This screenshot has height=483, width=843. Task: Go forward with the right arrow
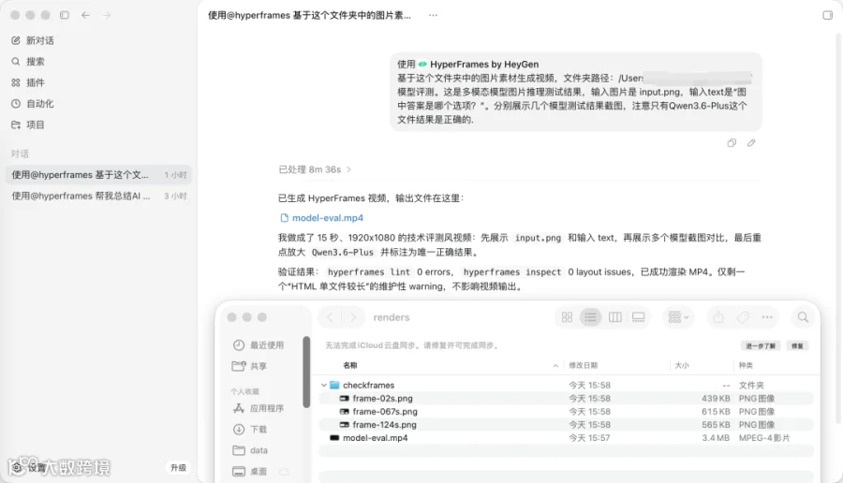click(x=107, y=15)
